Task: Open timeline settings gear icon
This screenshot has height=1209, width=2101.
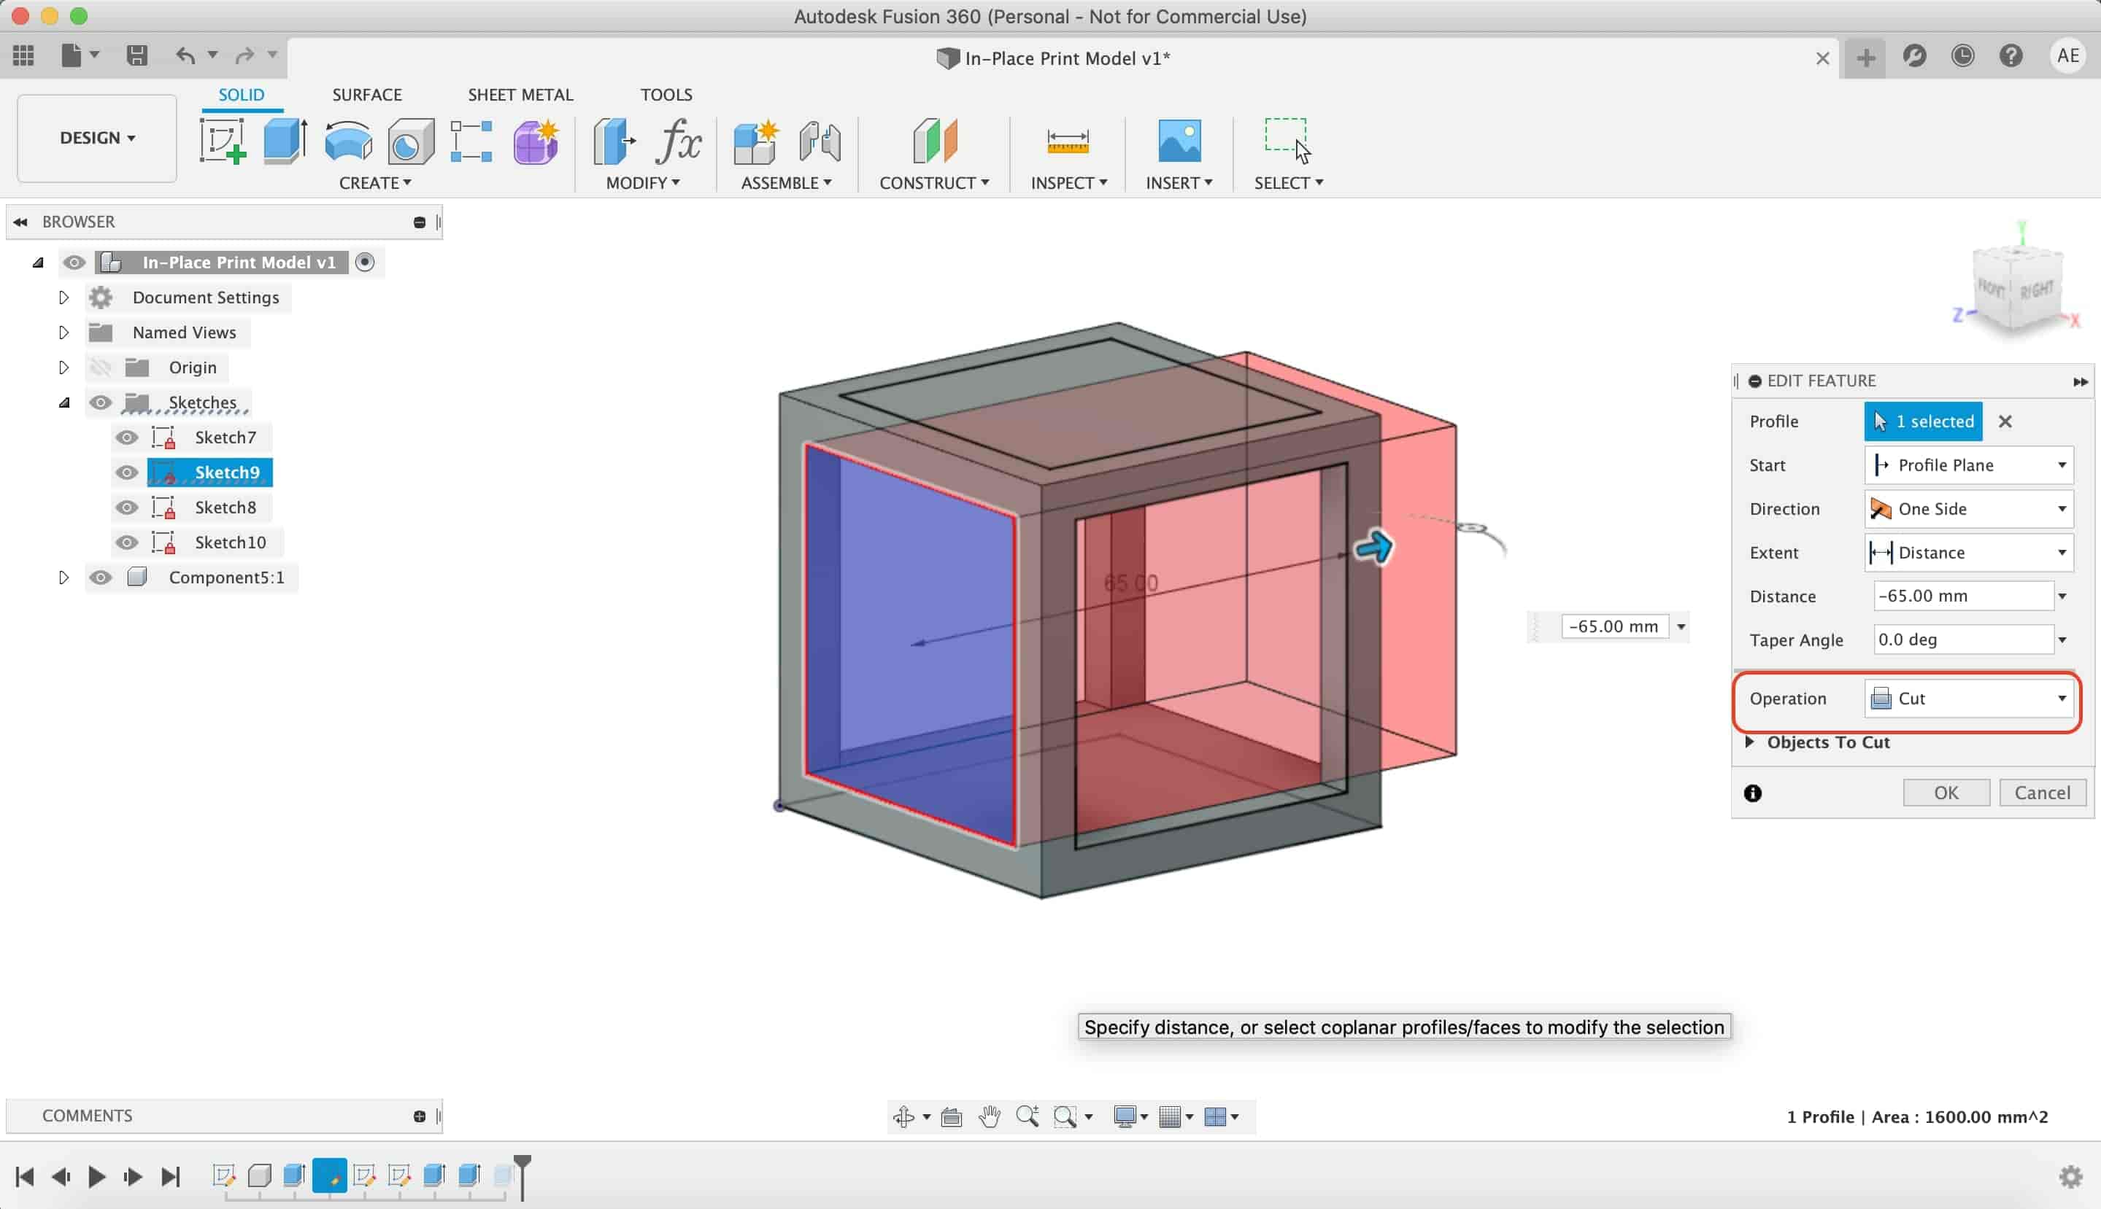Action: [x=2070, y=1177]
